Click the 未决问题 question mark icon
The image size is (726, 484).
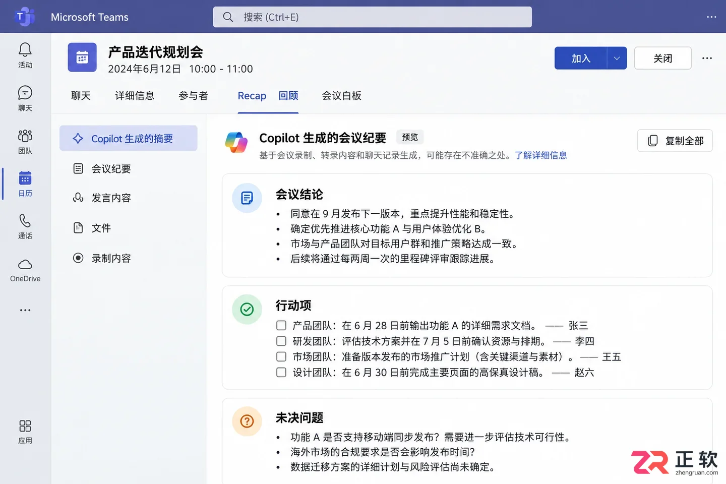[247, 421]
